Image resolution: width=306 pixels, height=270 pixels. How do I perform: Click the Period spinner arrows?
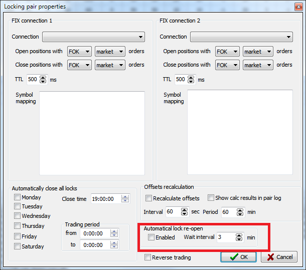(240, 212)
